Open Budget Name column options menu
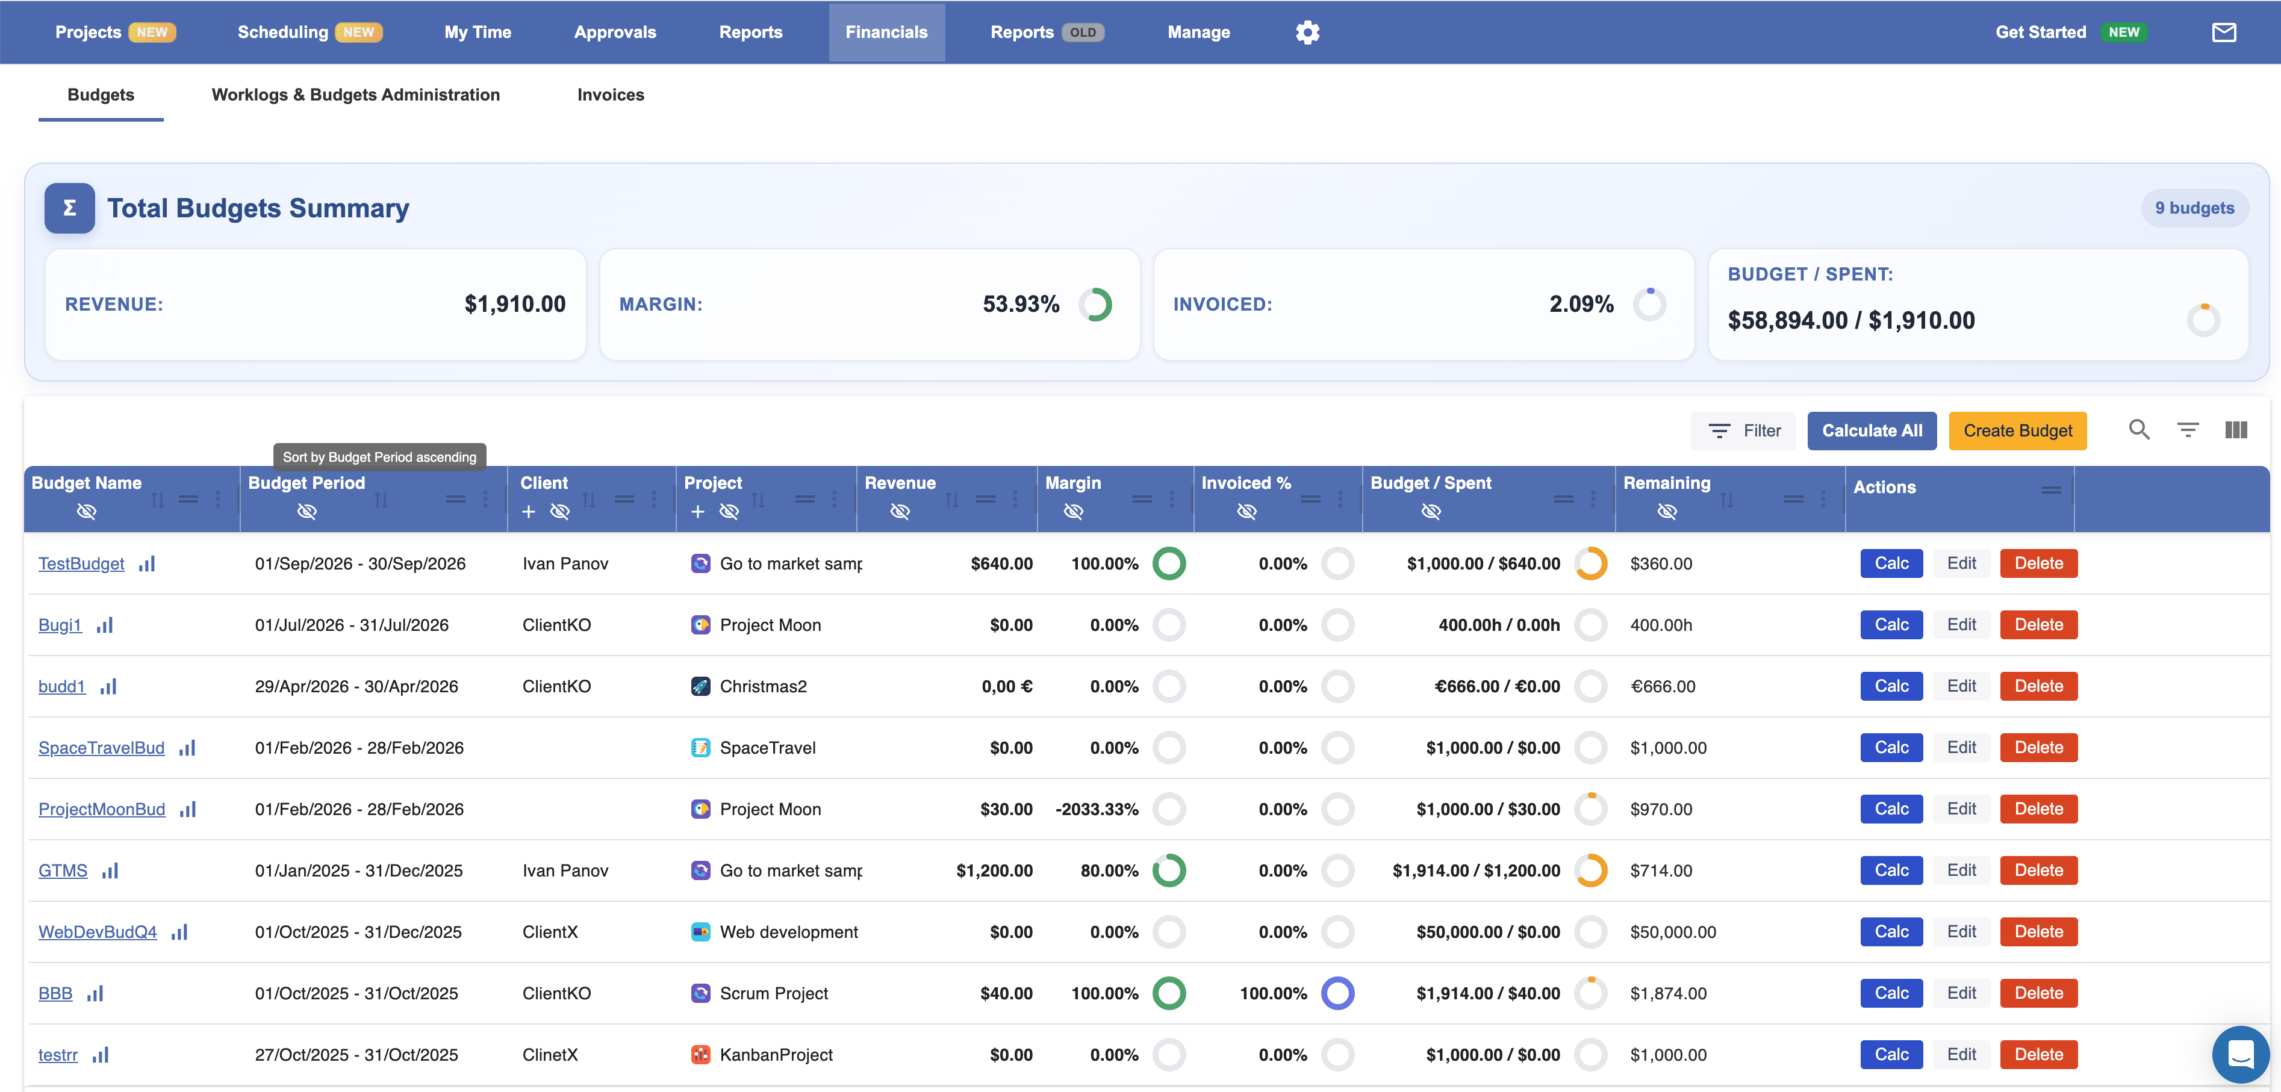 (x=218, y=499)
